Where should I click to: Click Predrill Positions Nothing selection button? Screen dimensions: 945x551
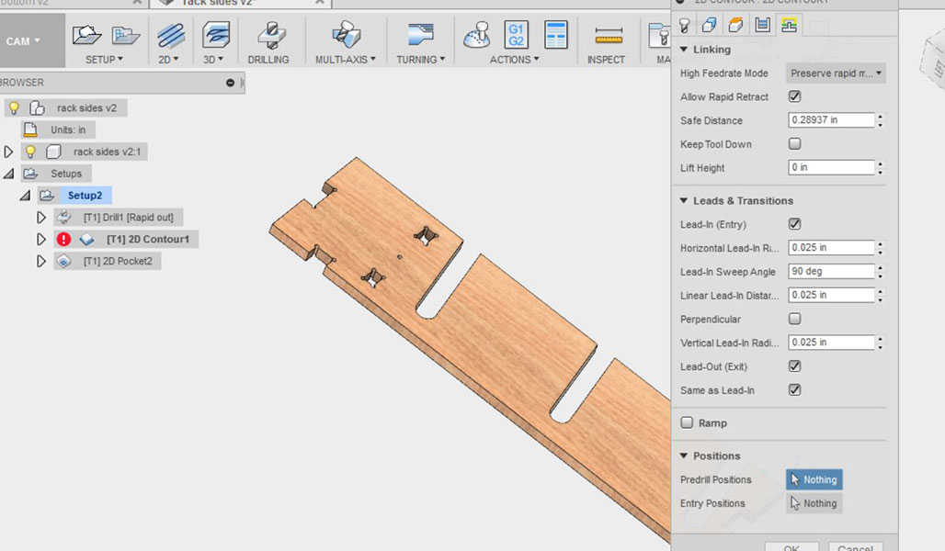pos(814,479)
